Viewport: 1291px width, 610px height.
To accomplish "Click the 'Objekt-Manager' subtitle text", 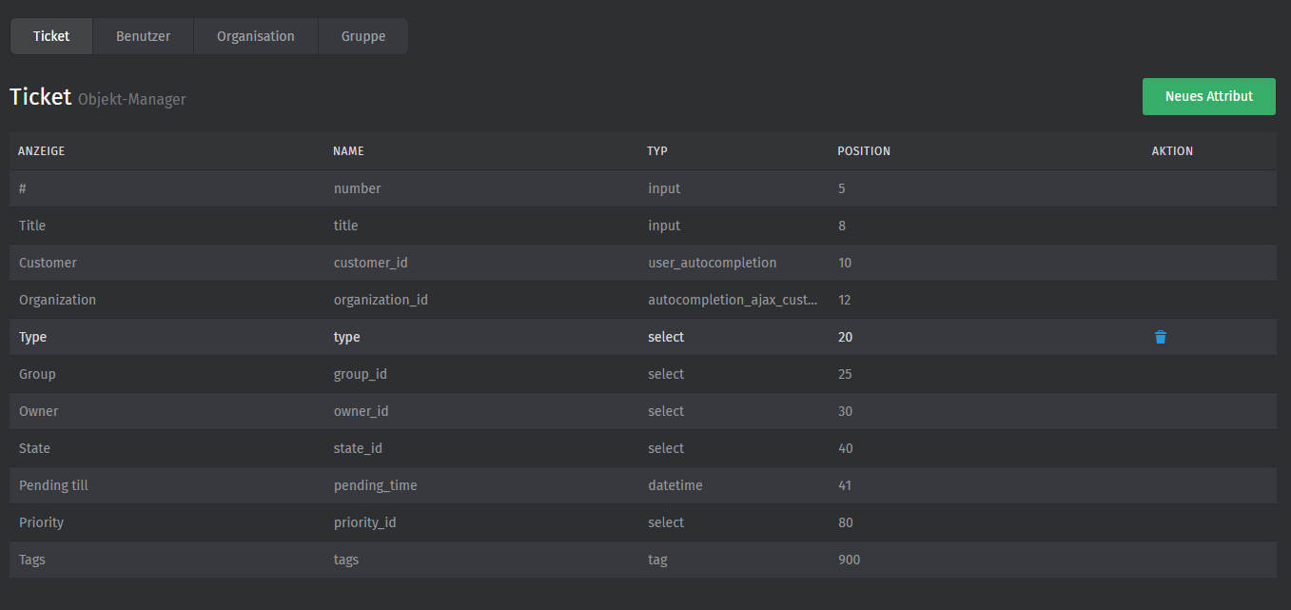I will [x=132, y=99].
